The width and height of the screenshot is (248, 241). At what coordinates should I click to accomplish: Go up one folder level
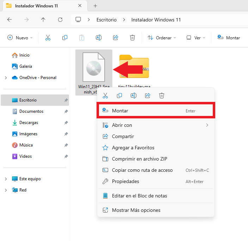[x=43, y=20]
